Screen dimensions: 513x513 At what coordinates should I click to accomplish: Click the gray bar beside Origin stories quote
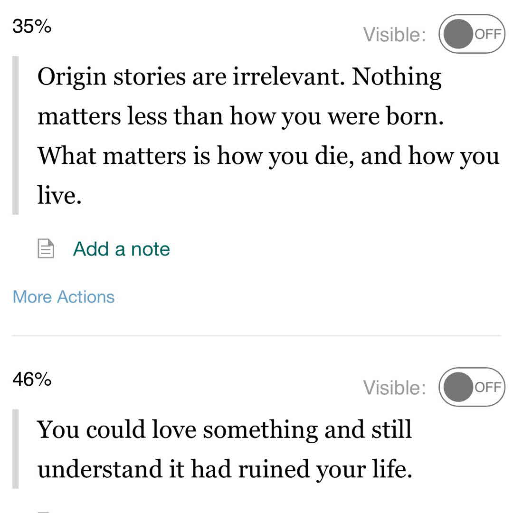15,135
